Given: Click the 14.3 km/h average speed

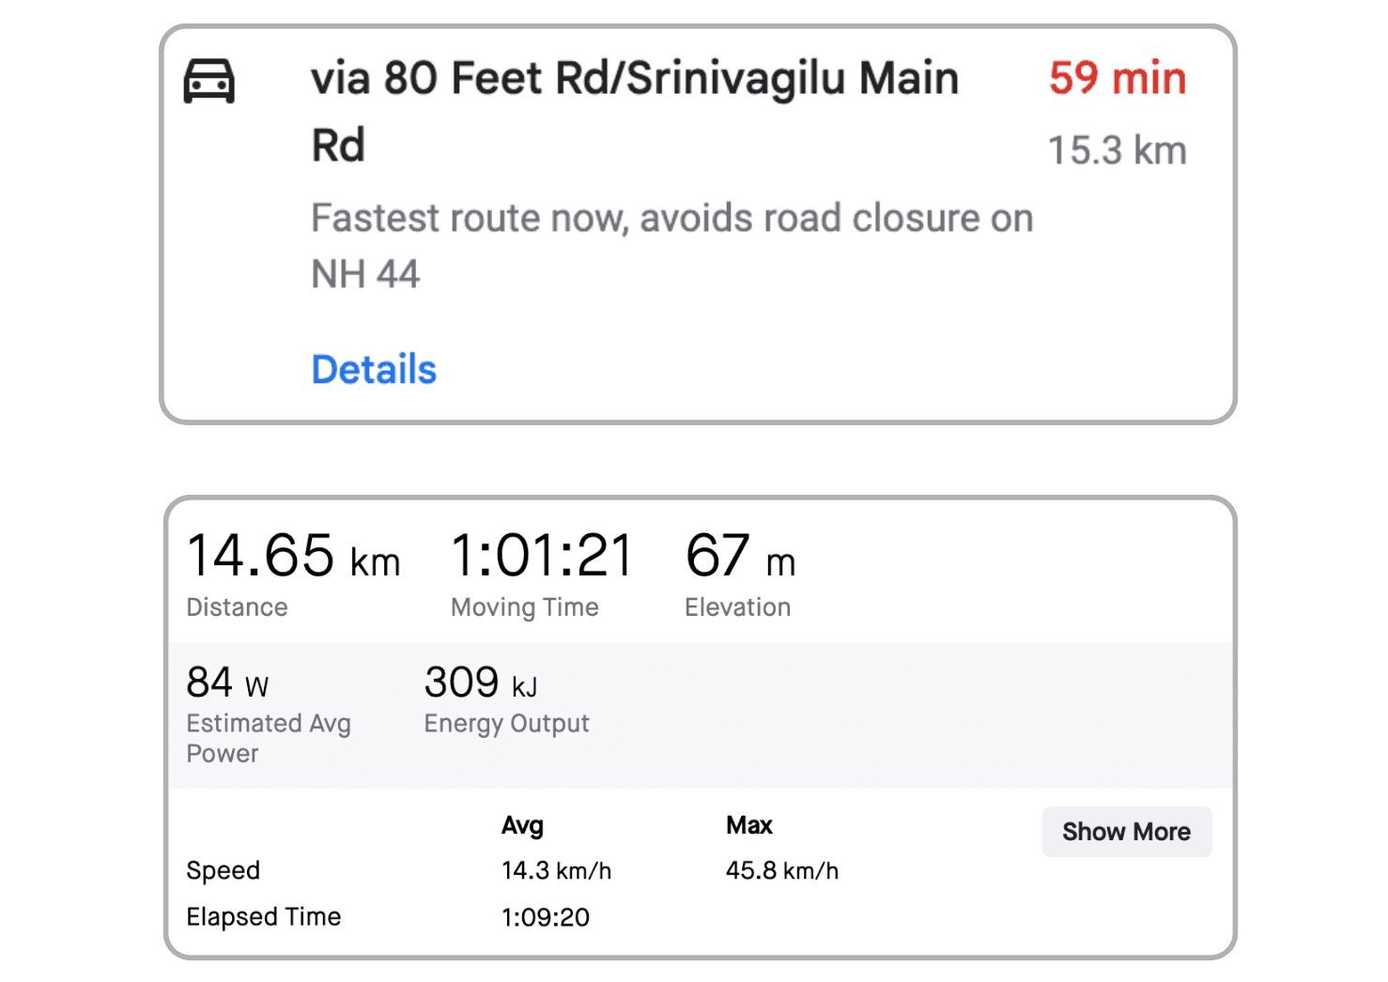Looking at the screenshot, I should pyautogui.click(x=556, y=871).
